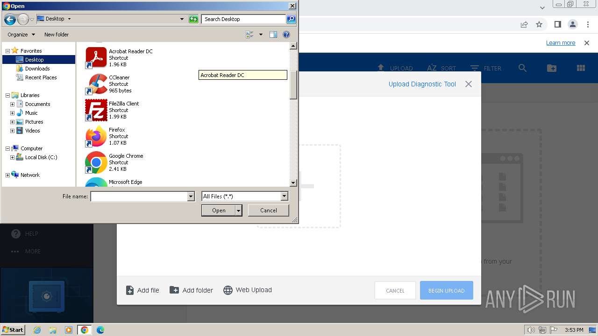
Task: Expand the Network tree node
Action: click(7, 175)
